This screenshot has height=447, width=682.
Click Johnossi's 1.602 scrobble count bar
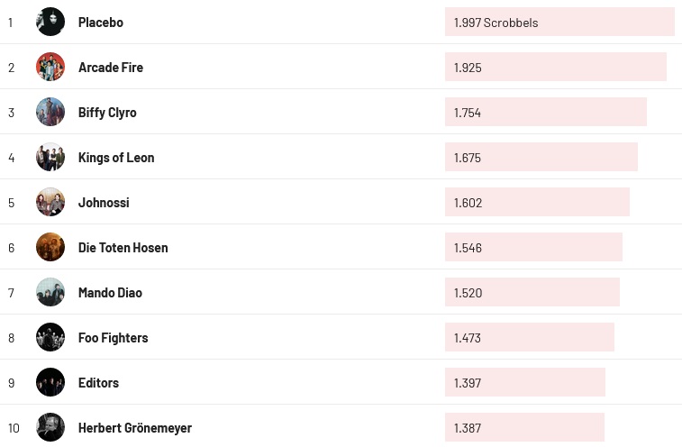[537, 203]
